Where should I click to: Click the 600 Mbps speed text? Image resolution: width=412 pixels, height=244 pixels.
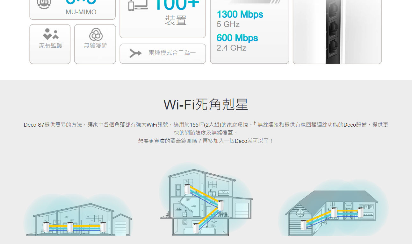click(x=237, y=38)
